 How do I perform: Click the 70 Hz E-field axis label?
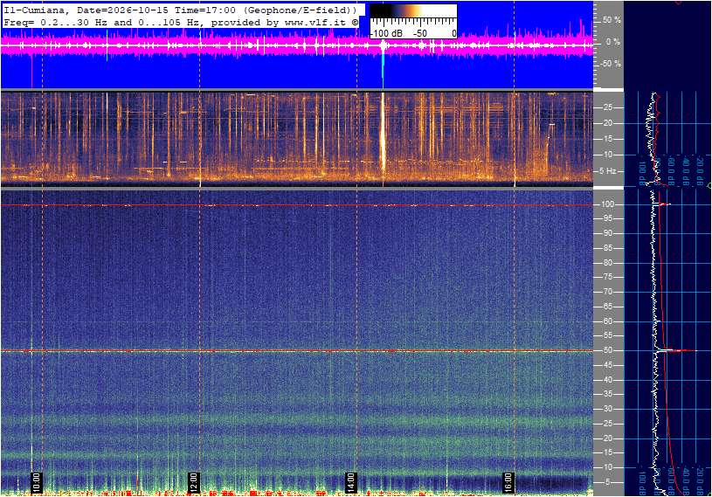click(x=607, y=292)
